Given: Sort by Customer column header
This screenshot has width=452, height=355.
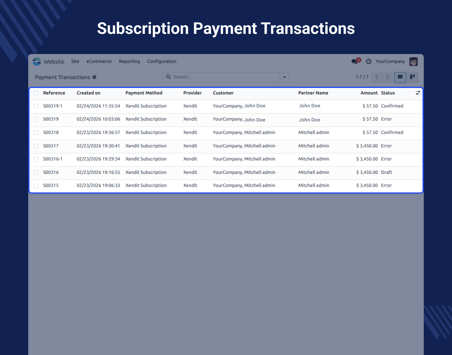Looking at the screenshot, I should point(223,93).
